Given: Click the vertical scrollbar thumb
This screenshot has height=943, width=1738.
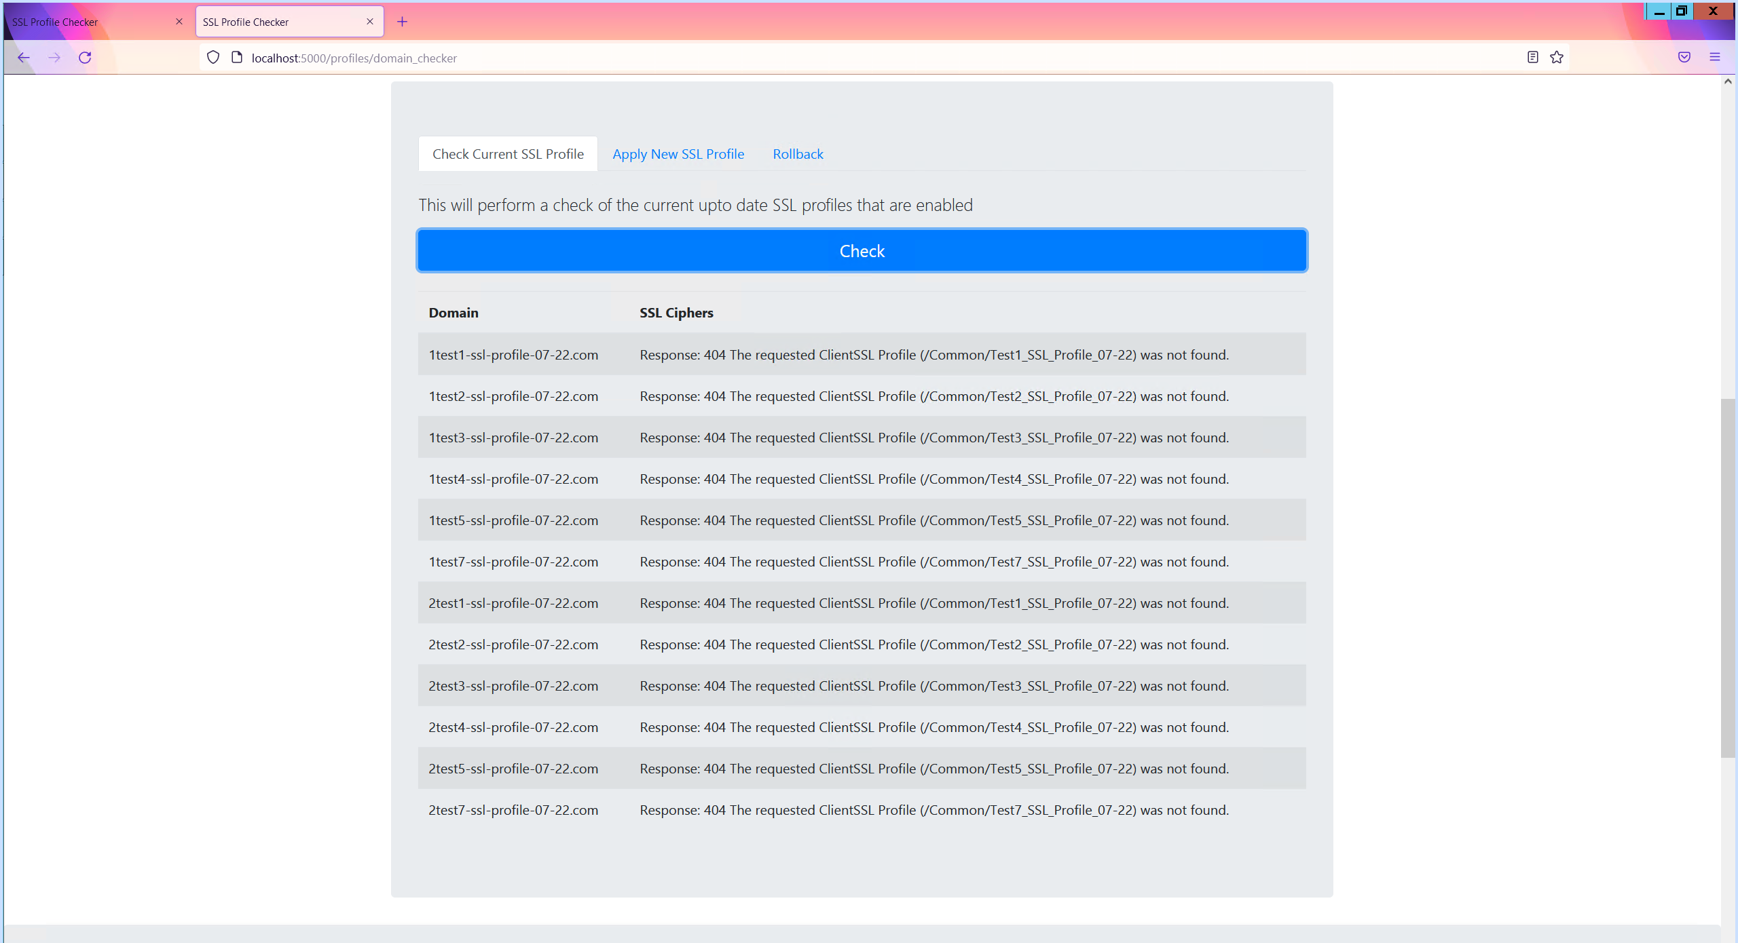Looking at the screenshot, I should pyautogui.click(x=1728, y=577).
